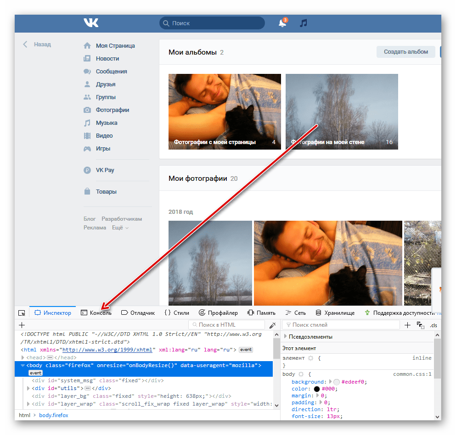
Task: Go to Сообщения in the left menu
Action: 111,72
